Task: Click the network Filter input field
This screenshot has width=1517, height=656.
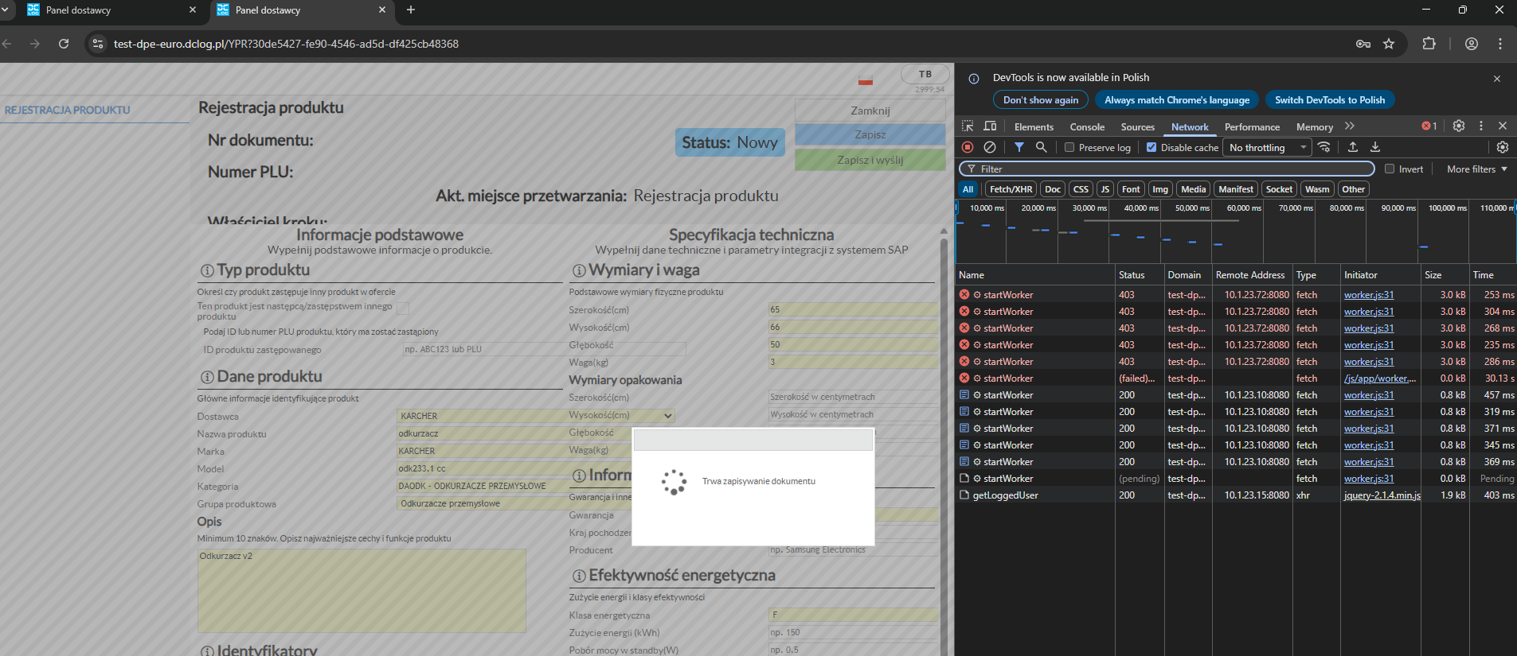Action: [1167, 169]
